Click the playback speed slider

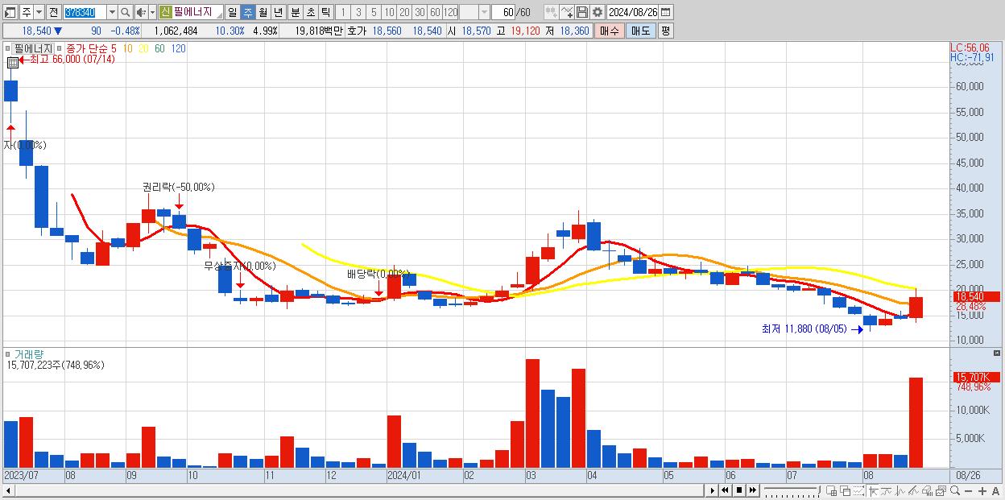coord(791,490)
